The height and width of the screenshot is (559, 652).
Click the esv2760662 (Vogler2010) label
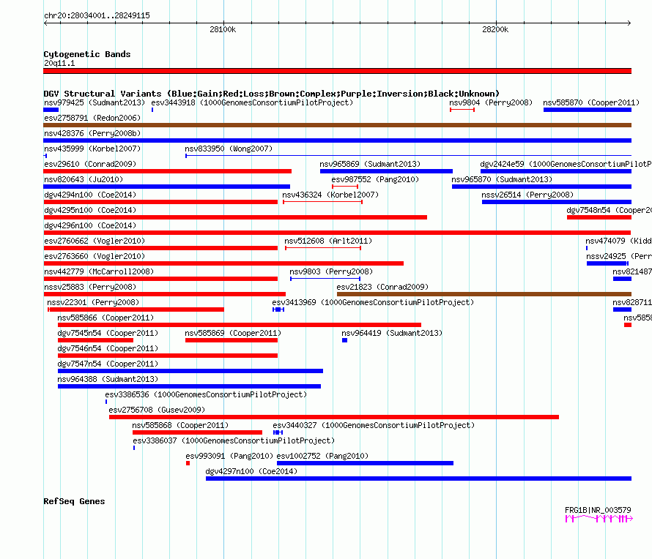(x=95, y=241)
